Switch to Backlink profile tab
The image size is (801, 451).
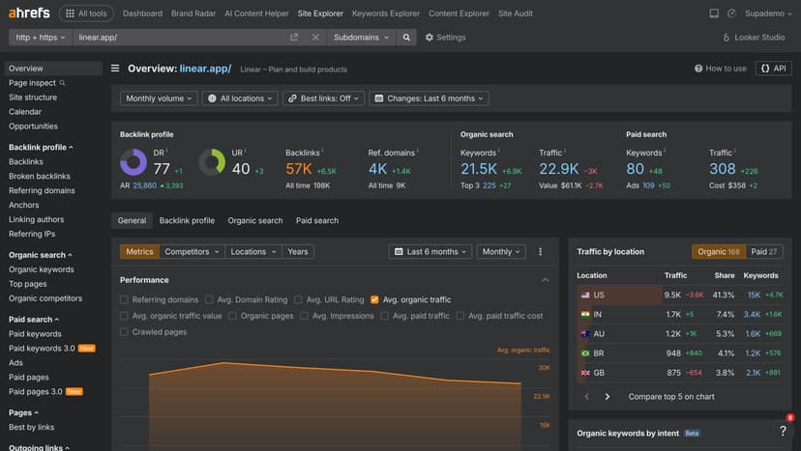[187, 220]
